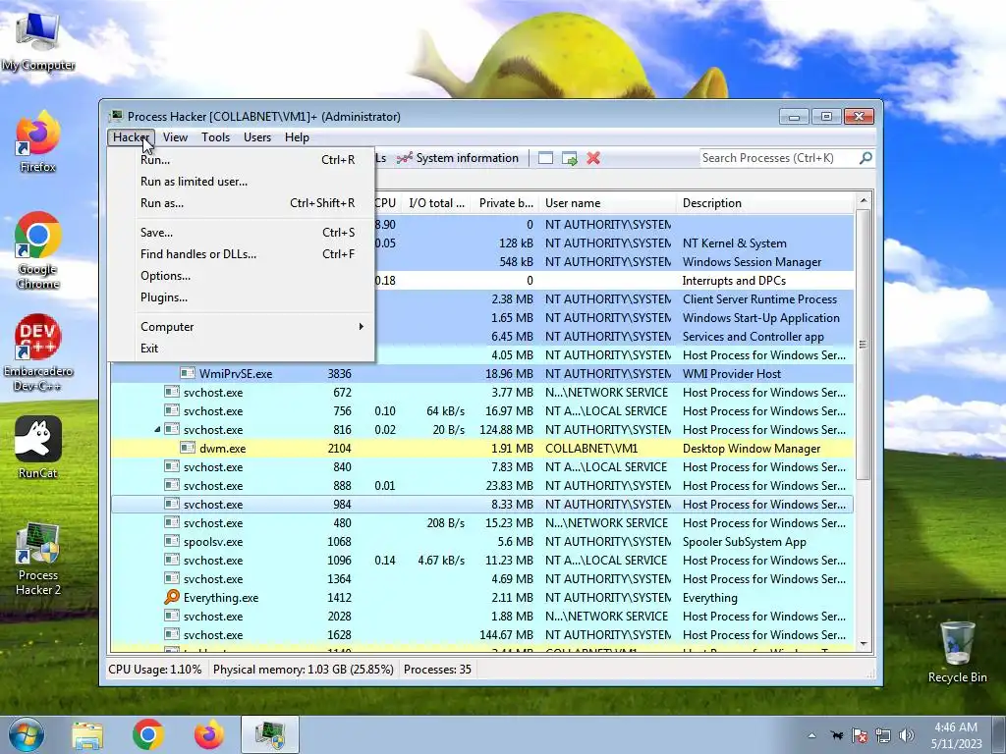Viewport: 1006px width, 754px height.
Task: Open the Help menu
Action: [297, 137]
